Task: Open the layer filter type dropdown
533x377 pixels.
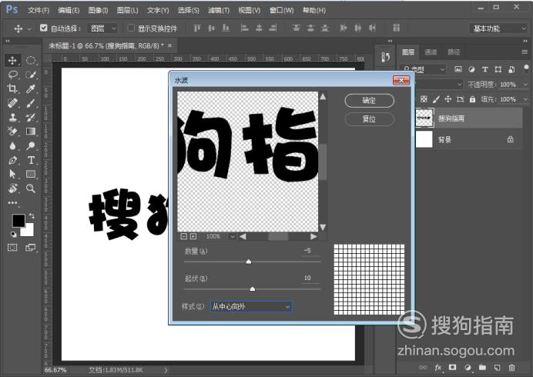Action: pos(423,69)
